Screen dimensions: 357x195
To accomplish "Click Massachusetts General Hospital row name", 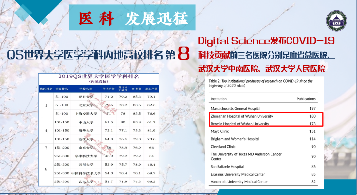I will coord(235,108).
